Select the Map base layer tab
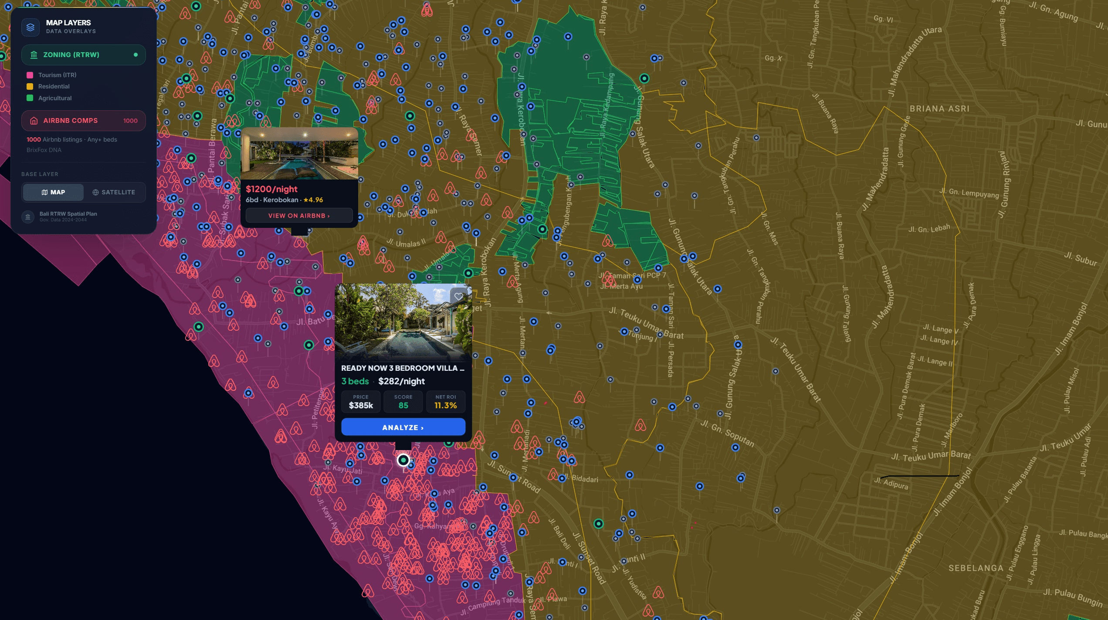The width and height of the screenshot is (1108, 620). [x=54, y=192]
